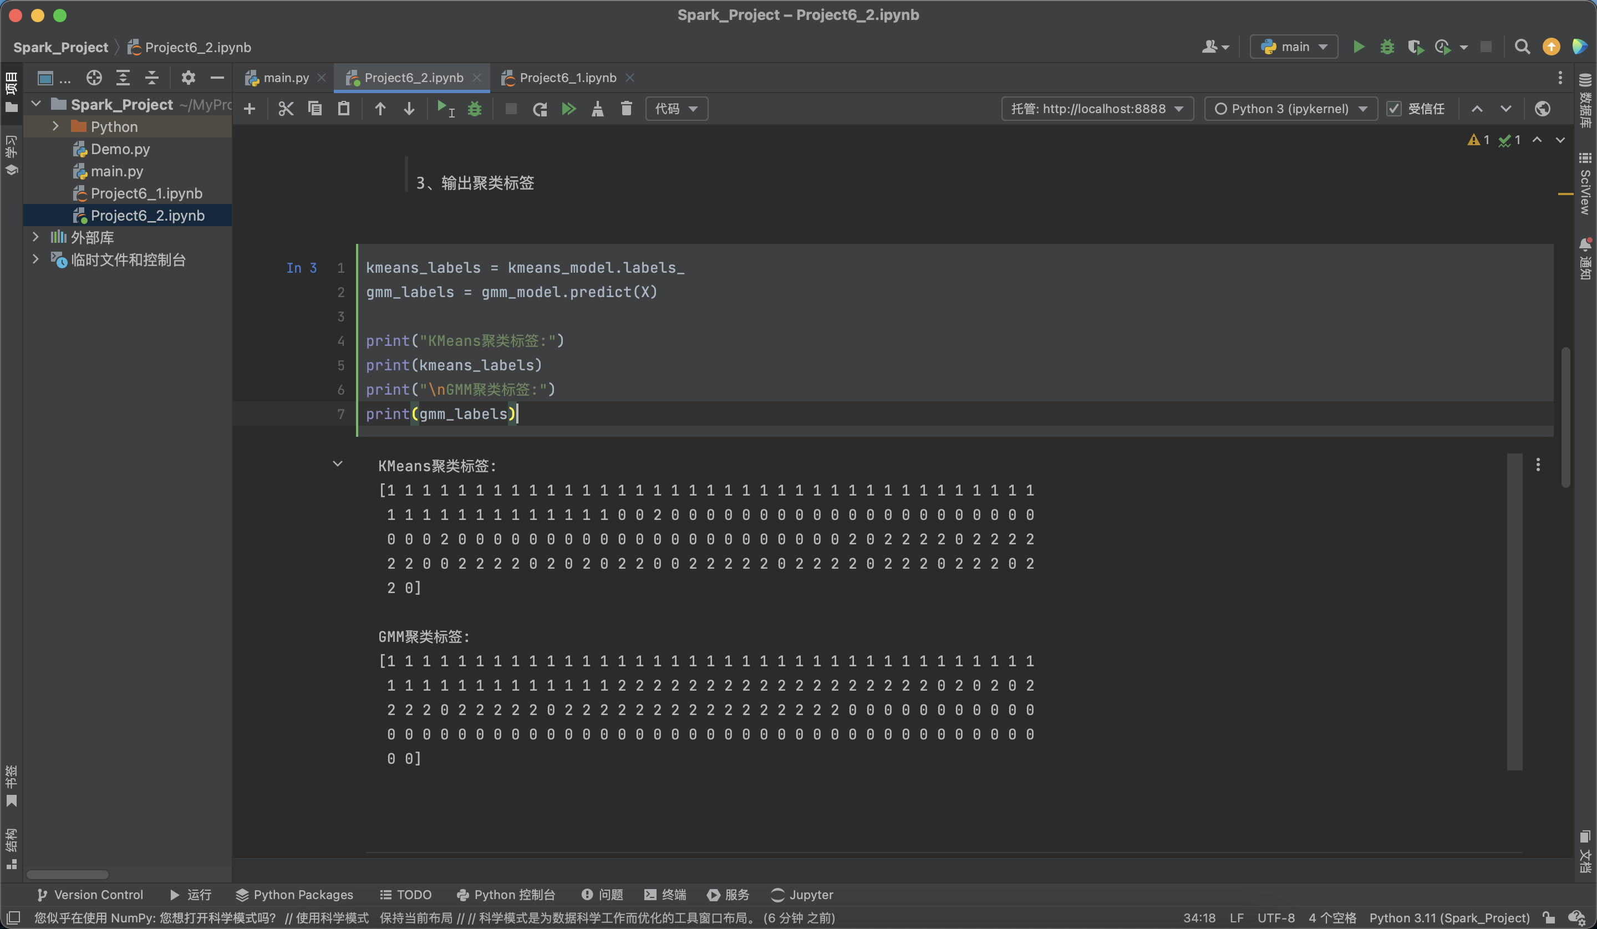1597x929 pixels.
Task: Expand 外部库 external libraries
Action: pos(36,237)
